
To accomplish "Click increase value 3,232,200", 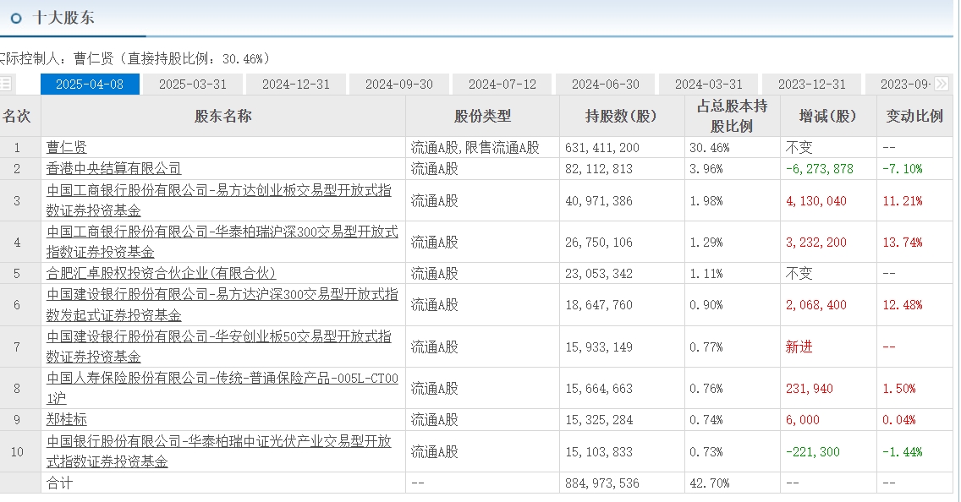I will (x=816, y=243).
